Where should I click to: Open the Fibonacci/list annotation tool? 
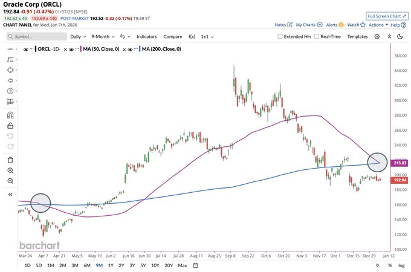(10, 59)
